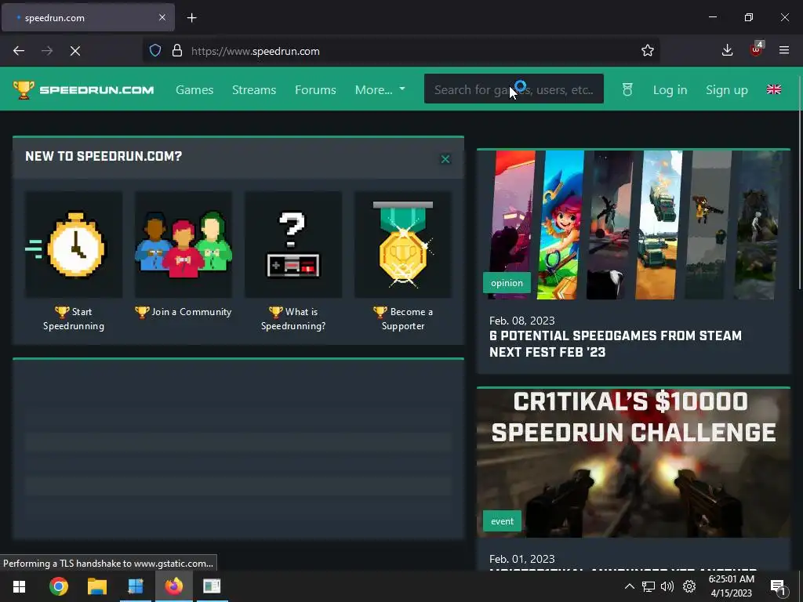Switch to Firefox in the taskbar

173,586
